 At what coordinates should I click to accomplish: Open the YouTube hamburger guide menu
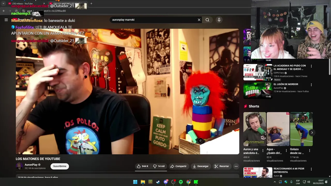(6, 20)
